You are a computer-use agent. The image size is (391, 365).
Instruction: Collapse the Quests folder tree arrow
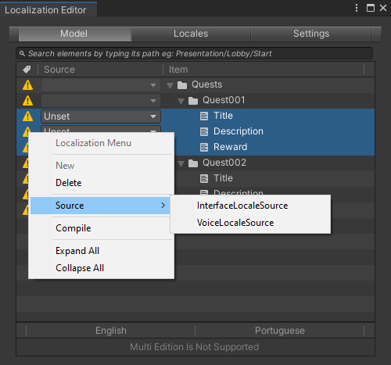[170, 85]
